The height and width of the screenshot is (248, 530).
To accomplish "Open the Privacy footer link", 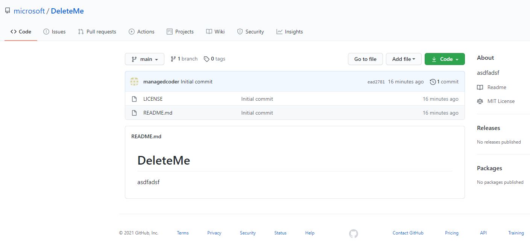I will (x=214, y=233).
